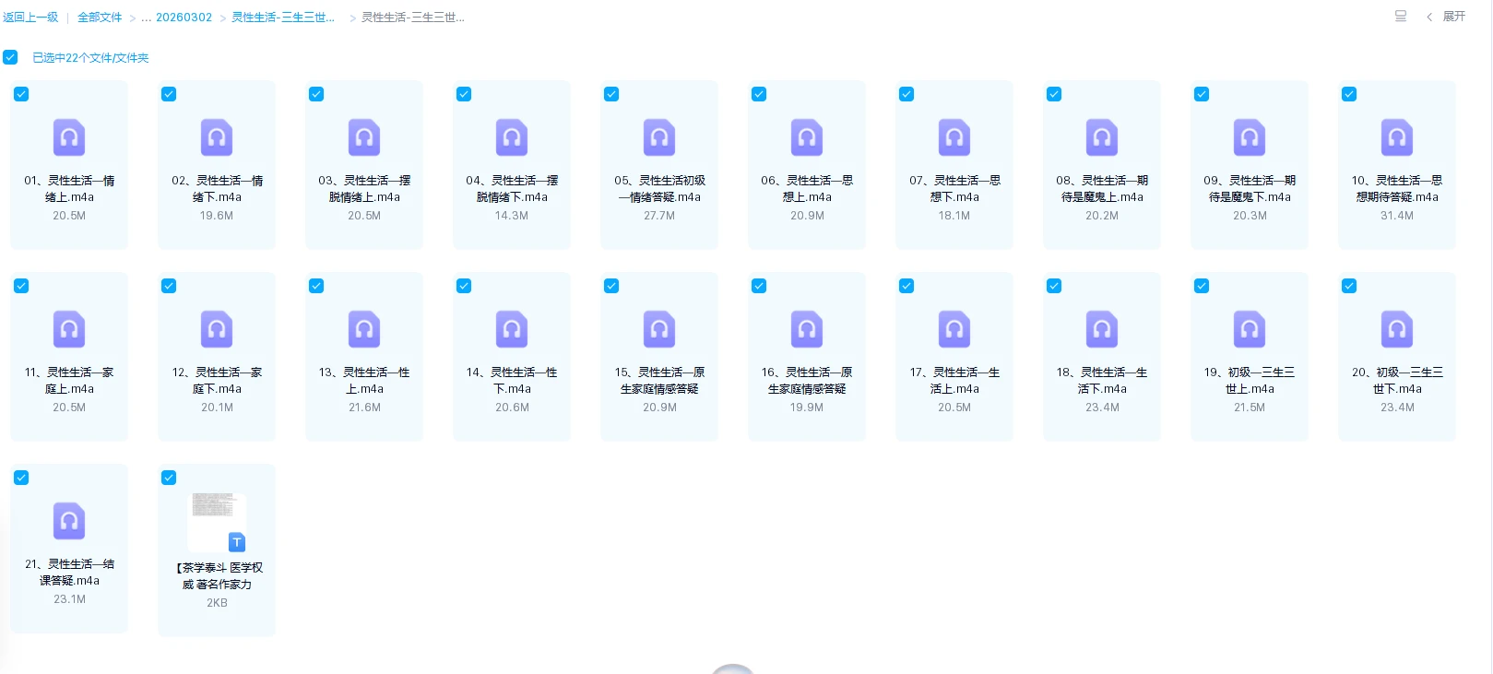
Task: Expand the collapsed breadcrumb path ellipsis
Action: point(146,18)
